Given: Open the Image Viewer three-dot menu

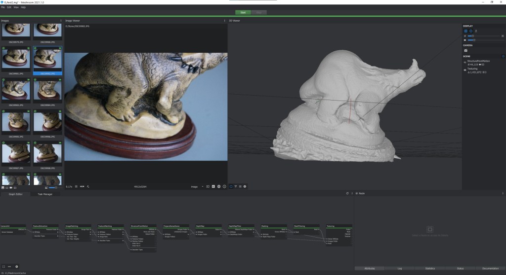Looking at the screenshot, I should [224, 21].
